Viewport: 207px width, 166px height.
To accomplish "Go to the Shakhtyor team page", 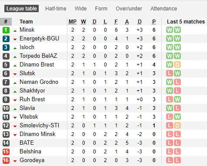I will (x=32, y=91).
